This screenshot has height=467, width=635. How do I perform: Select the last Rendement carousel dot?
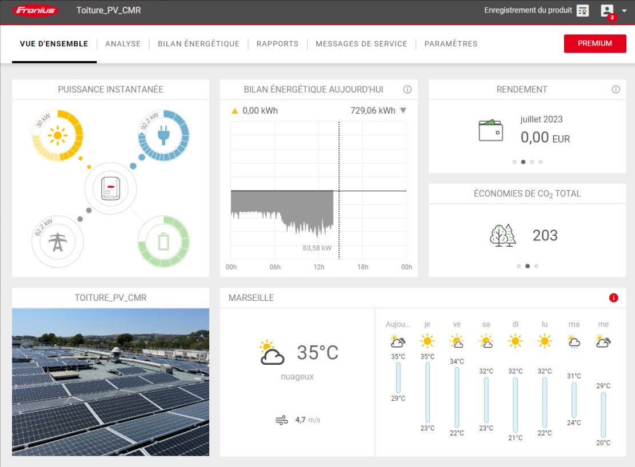[541, 162]
